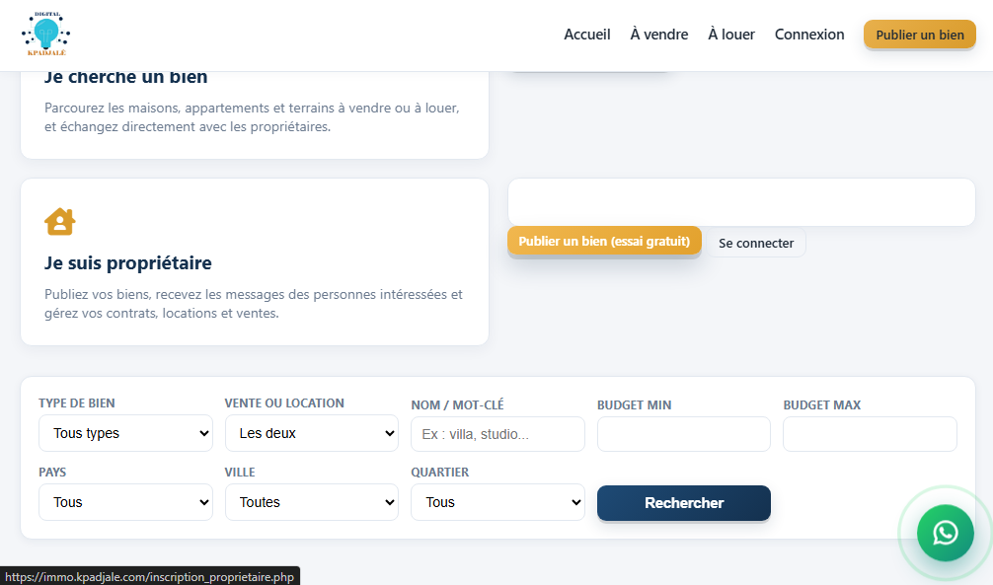993x585 pixels.
Task: Click the Je cherche un bien heading
Action: point(126,77)
